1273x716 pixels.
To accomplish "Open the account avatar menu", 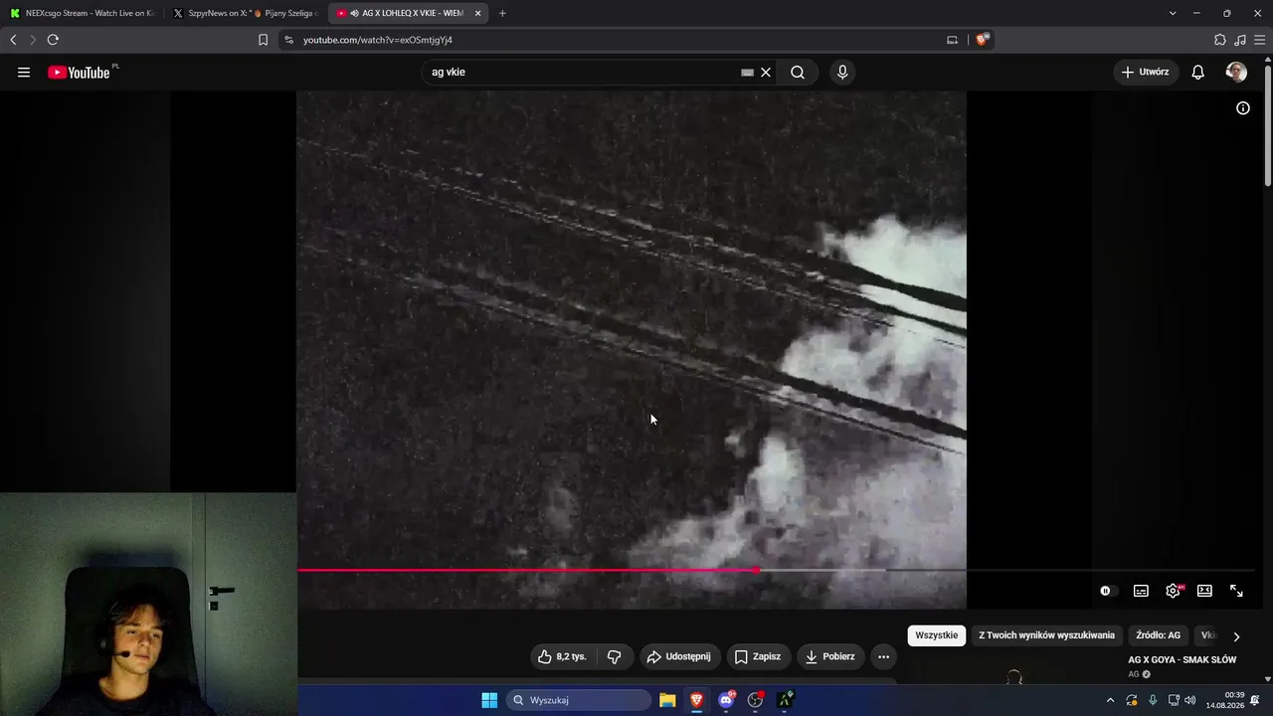I will [1236, 73].
